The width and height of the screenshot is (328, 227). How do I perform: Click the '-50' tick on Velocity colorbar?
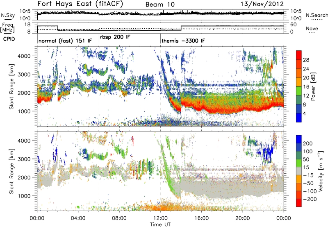(308, 183)
